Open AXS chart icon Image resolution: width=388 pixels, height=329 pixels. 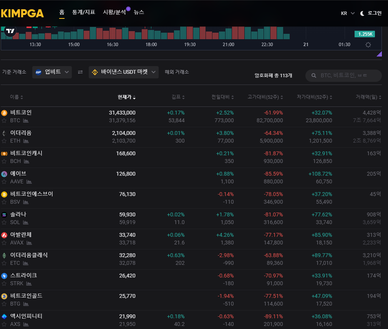pos(26,324)
